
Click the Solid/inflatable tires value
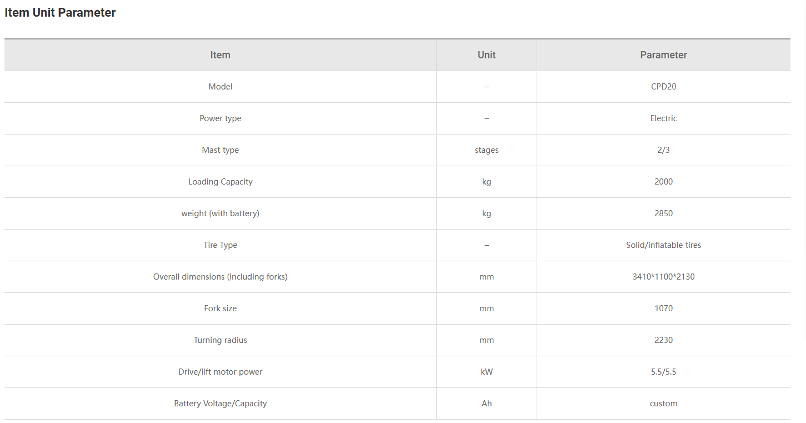[x=663, y=245]
